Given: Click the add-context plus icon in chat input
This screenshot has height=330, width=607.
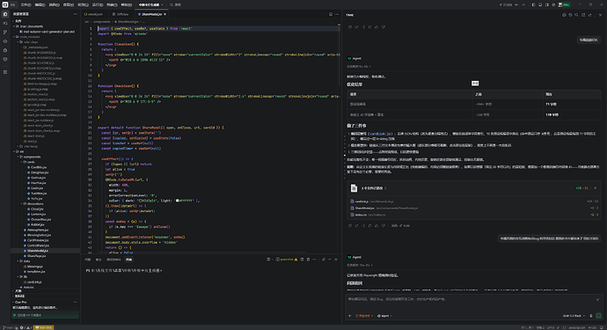Looking at the screenshot, I should point(349,316).
